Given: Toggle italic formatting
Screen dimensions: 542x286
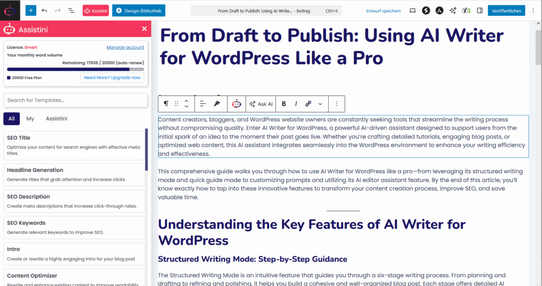Looking at the screenshot, I should pyautogui.click(x=296, y=104).
